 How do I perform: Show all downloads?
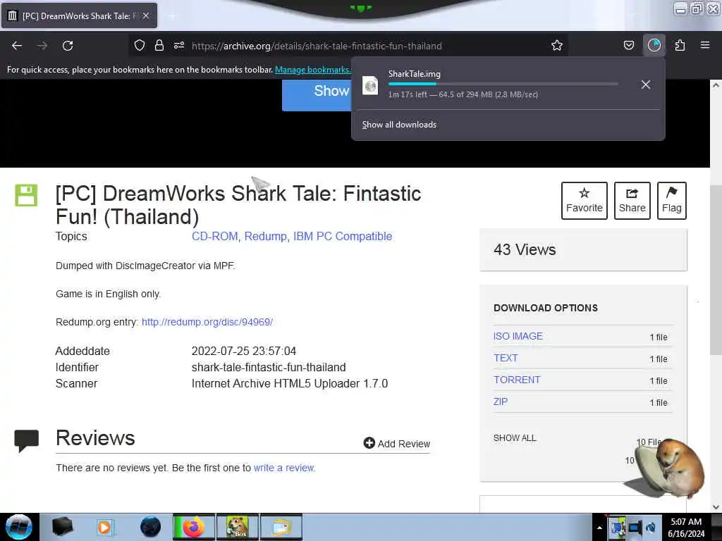(x=399, y=125)
